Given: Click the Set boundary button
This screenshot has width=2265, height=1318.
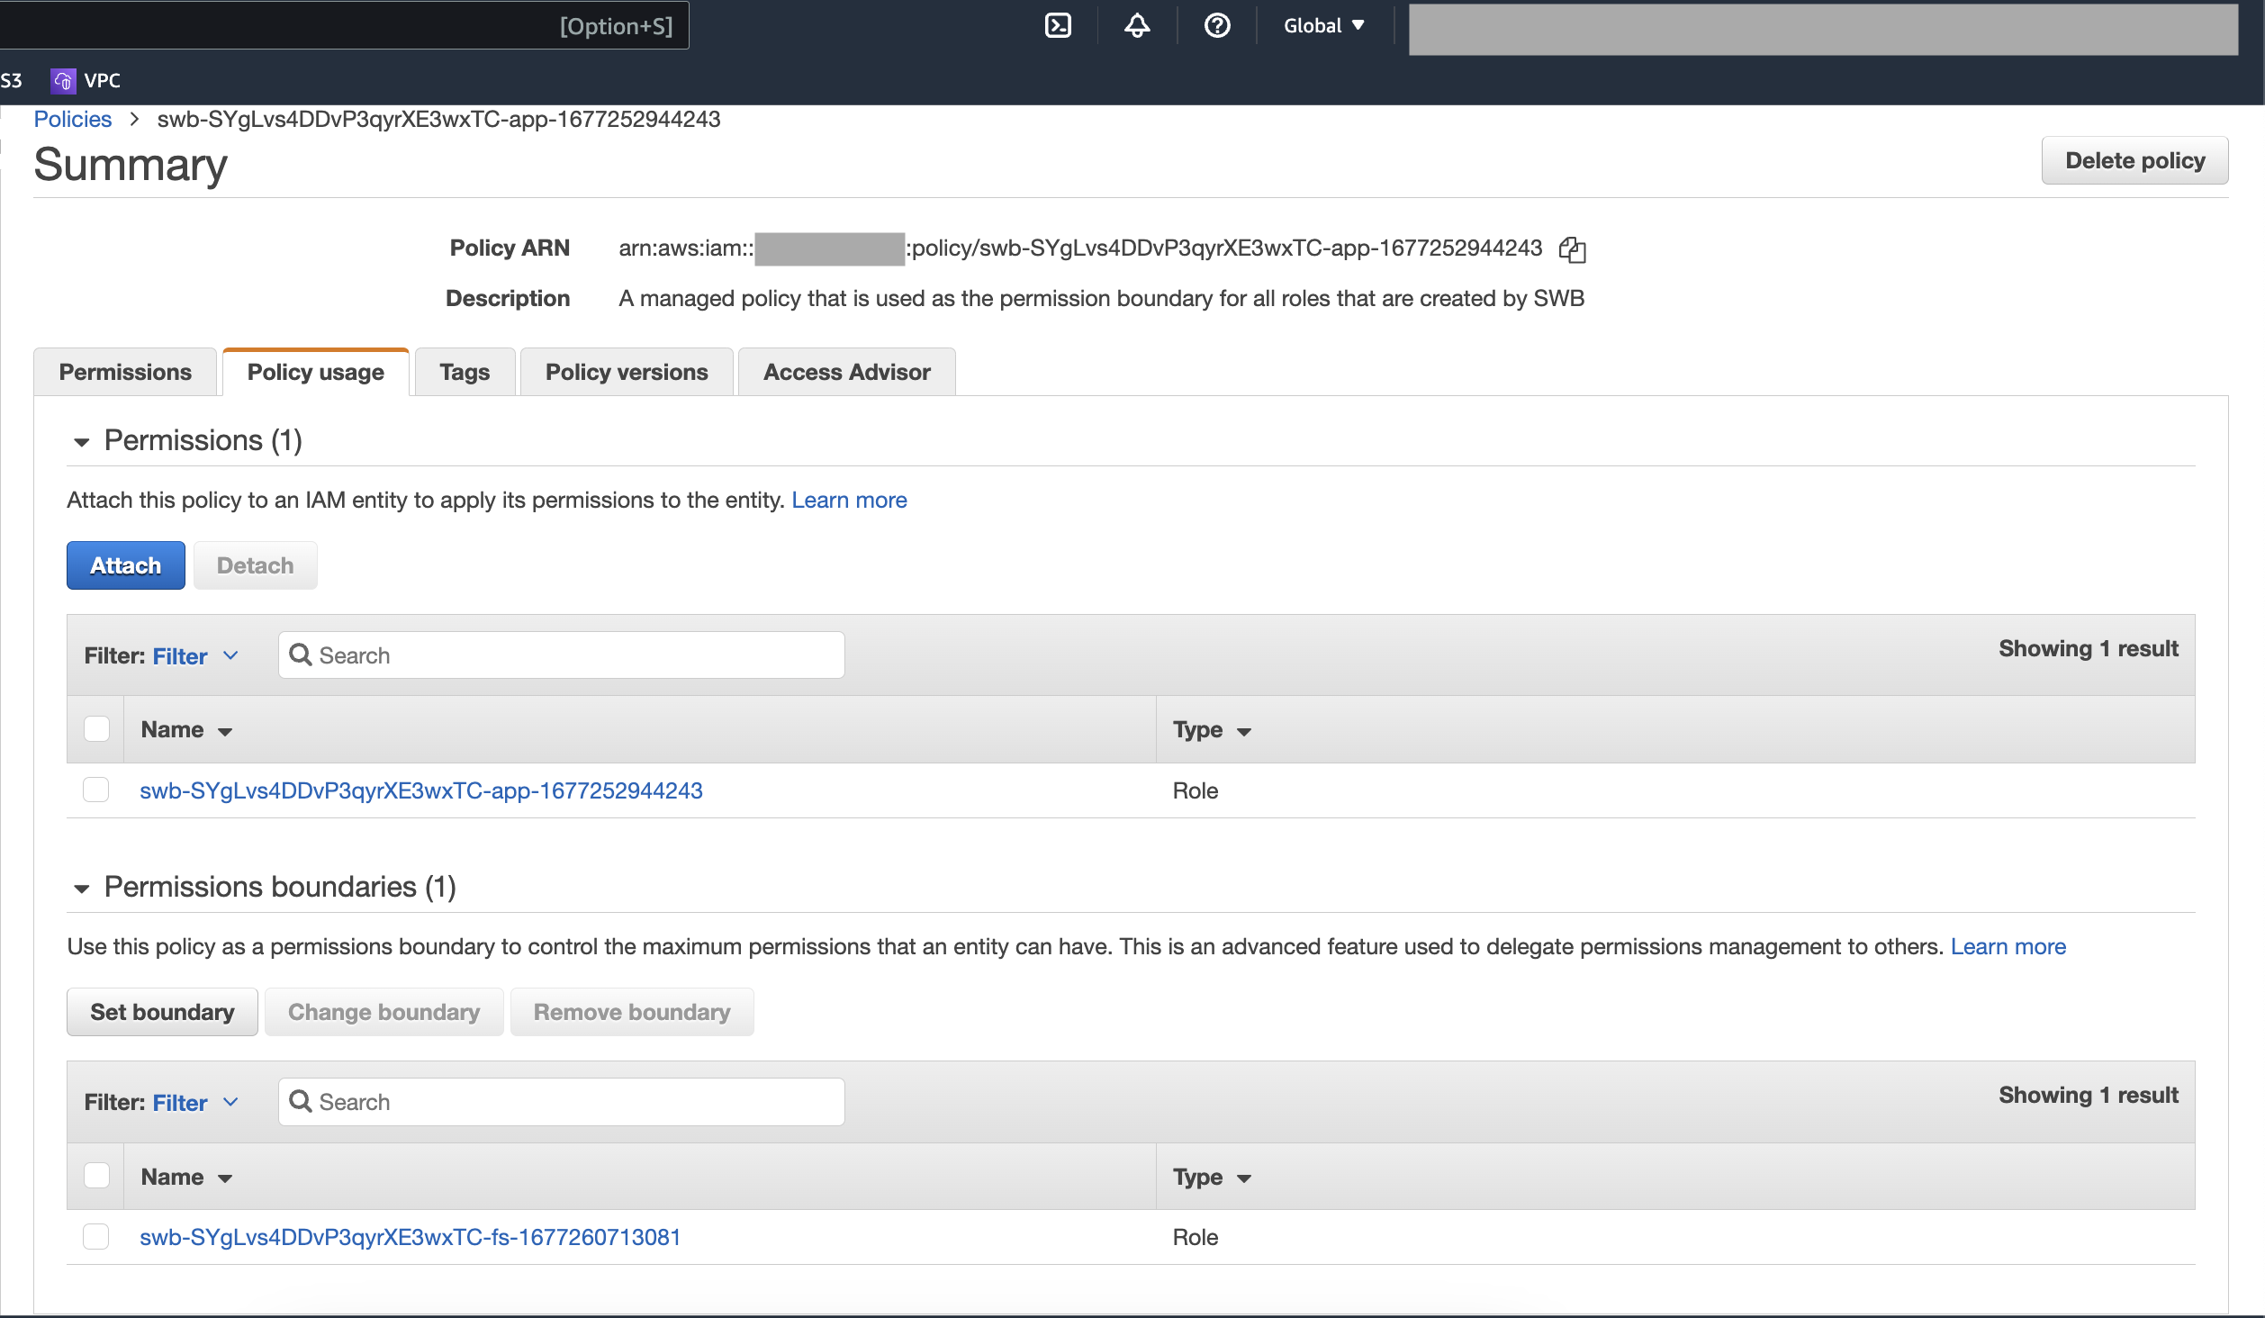Looking at the screenshot, I should tap(161, 1011).
